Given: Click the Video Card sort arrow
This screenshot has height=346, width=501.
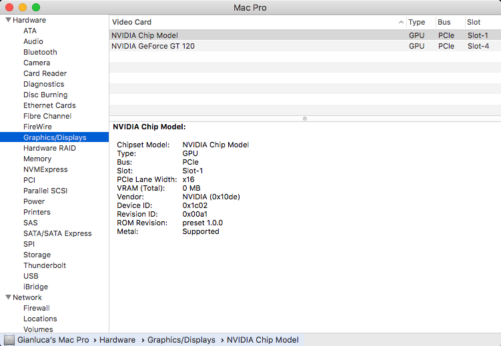Looking at the screenshot, I should pos(401,22).
